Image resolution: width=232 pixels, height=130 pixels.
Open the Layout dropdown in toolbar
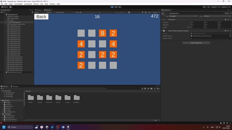226,7
